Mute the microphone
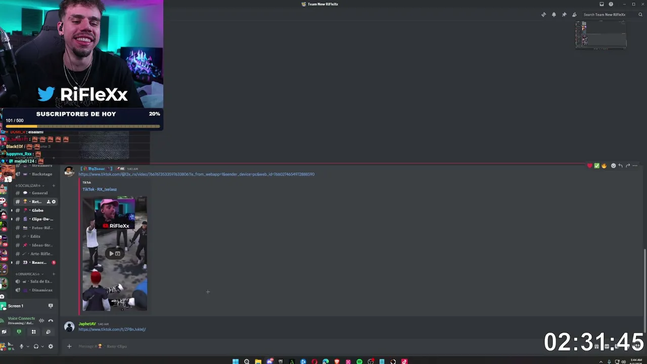Image resolution: width=647 pixels, height=364 pixels. (21, 346)
